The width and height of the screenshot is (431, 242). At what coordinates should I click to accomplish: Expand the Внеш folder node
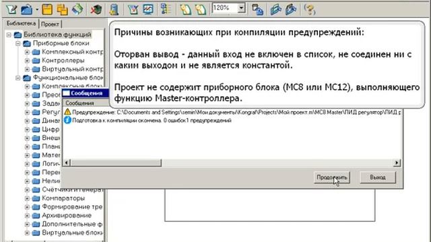[x=27, y=138]
